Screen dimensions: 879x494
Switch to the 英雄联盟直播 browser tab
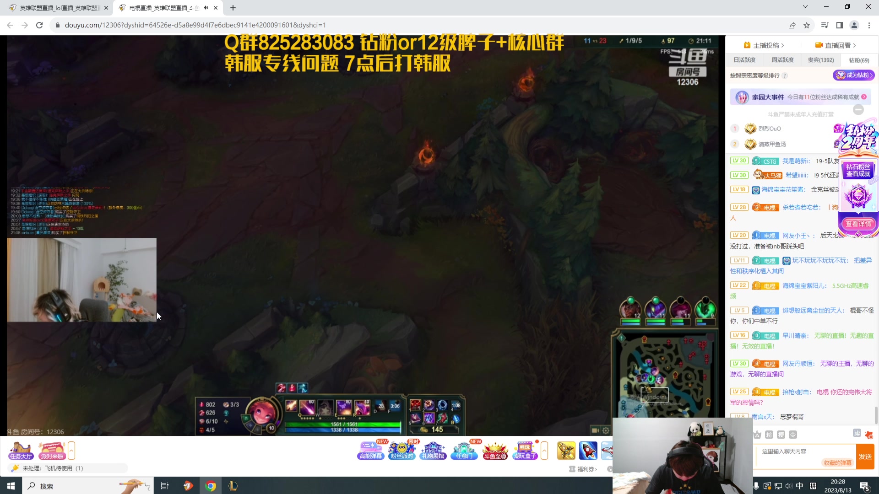point(59,8)
